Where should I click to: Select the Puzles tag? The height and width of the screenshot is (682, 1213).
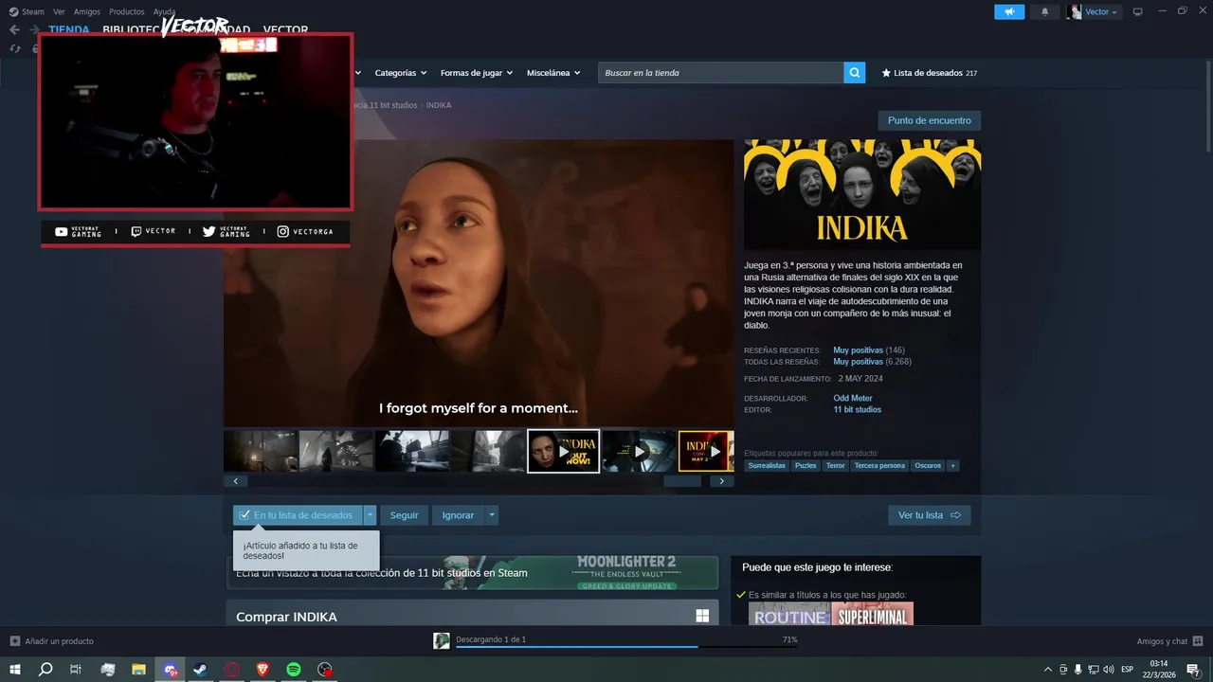click(x=806, y=466)
